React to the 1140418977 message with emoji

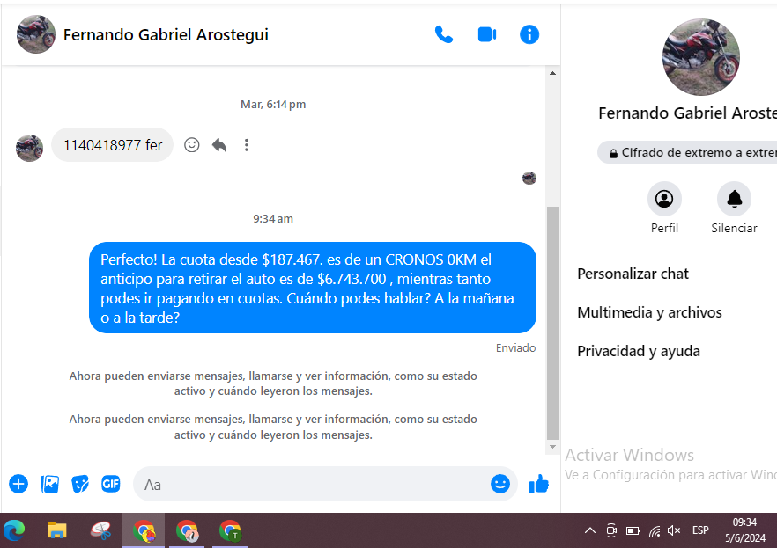[192, 145]
